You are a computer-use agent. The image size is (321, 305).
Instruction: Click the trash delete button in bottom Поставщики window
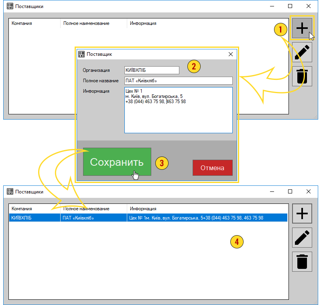pos(302,262)
